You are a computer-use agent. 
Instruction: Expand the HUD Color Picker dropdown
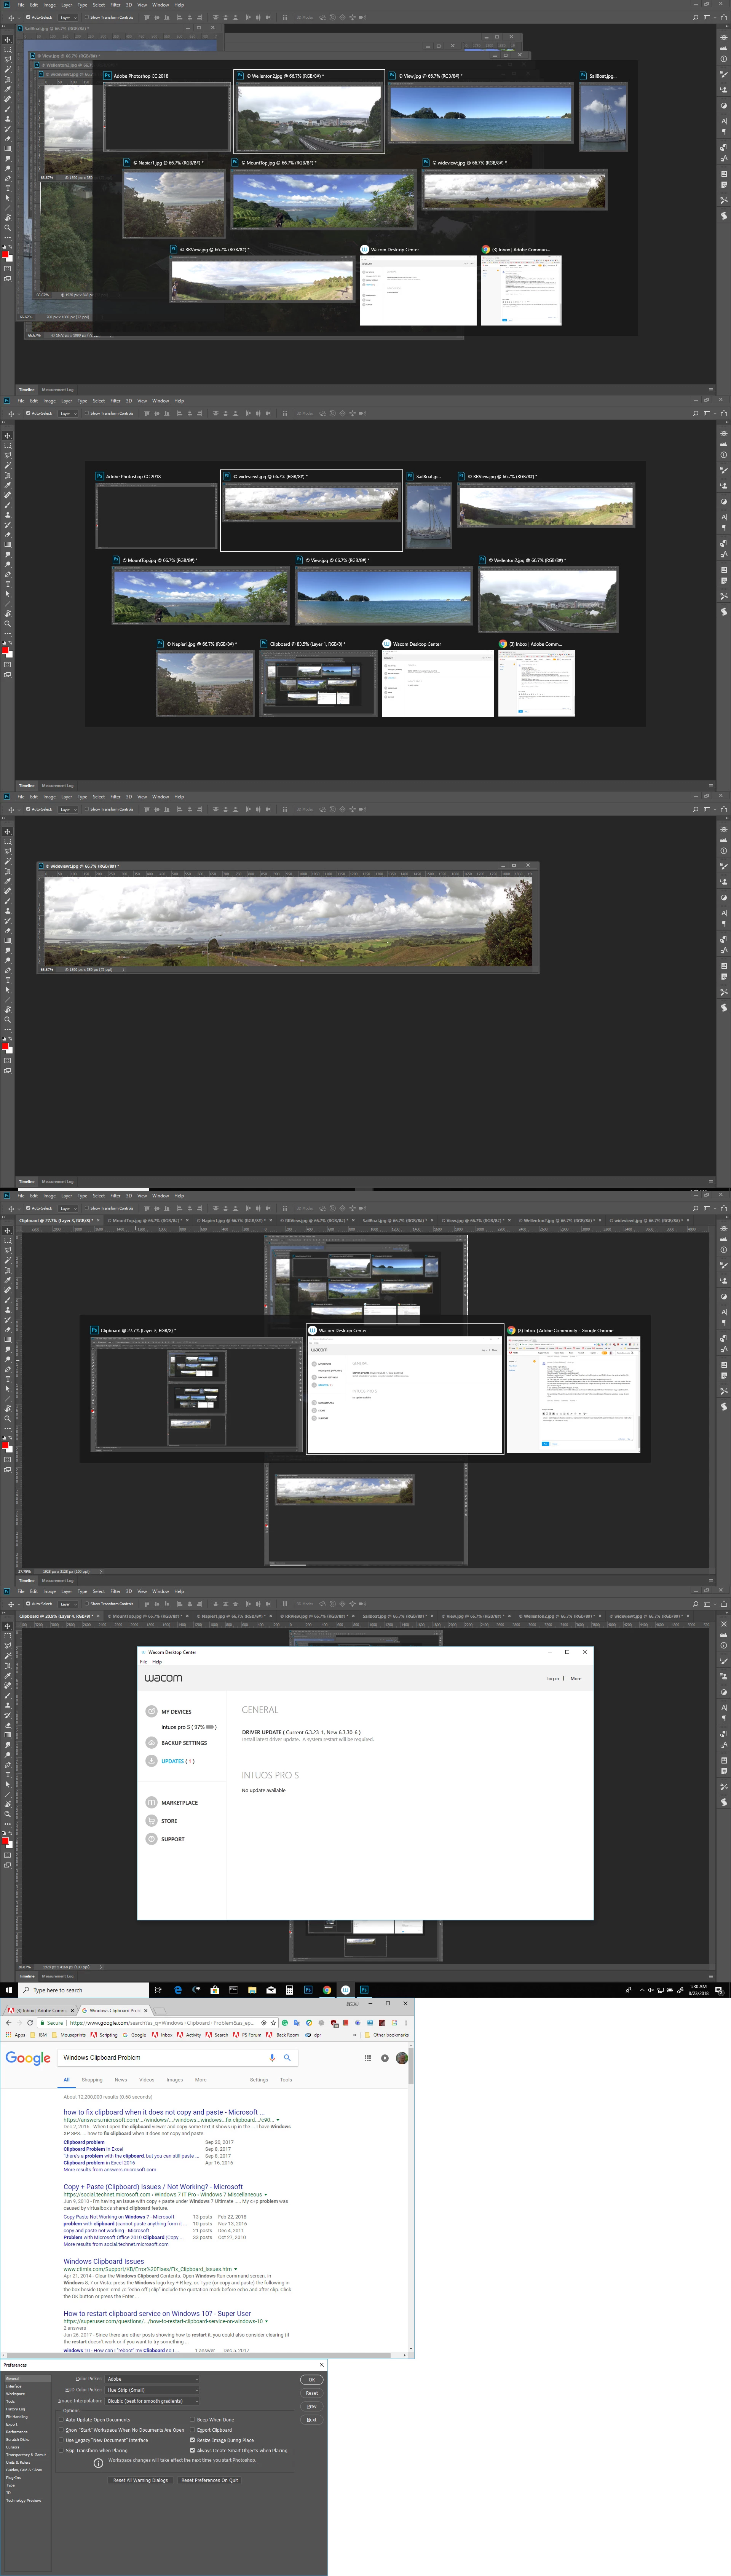tap(152, 2390)
